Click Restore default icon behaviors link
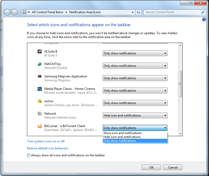Image resolution: width=209 pixels, height=176 pixels. pyautogui.click(x=48, y=148)
